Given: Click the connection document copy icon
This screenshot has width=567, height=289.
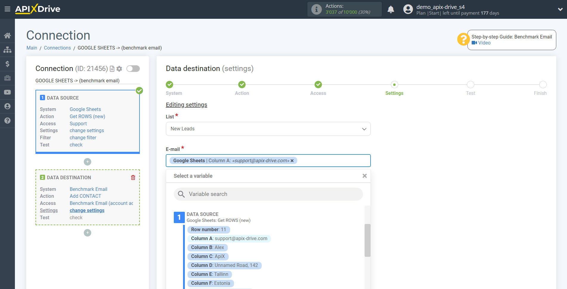Looking at the screenshot, I should coord(112,69).
